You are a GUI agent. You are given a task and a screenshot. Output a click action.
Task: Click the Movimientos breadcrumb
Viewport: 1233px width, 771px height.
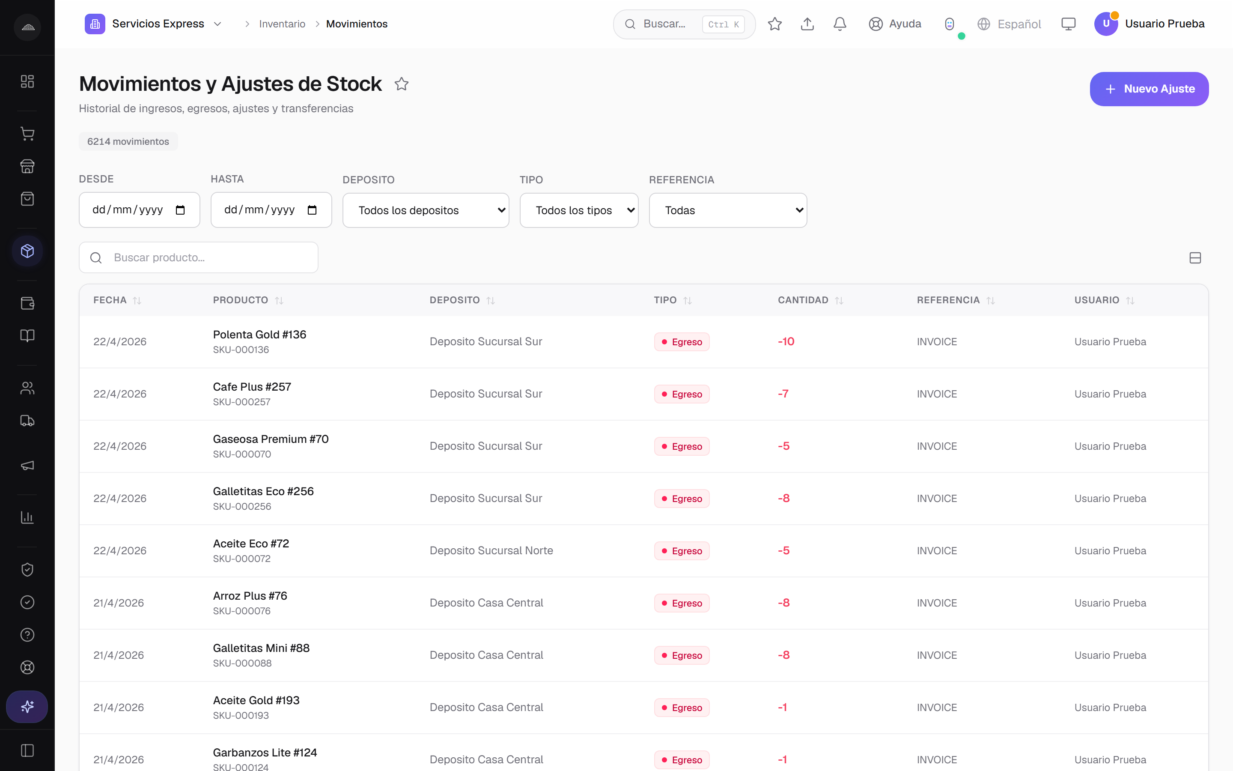coord(357,24)
